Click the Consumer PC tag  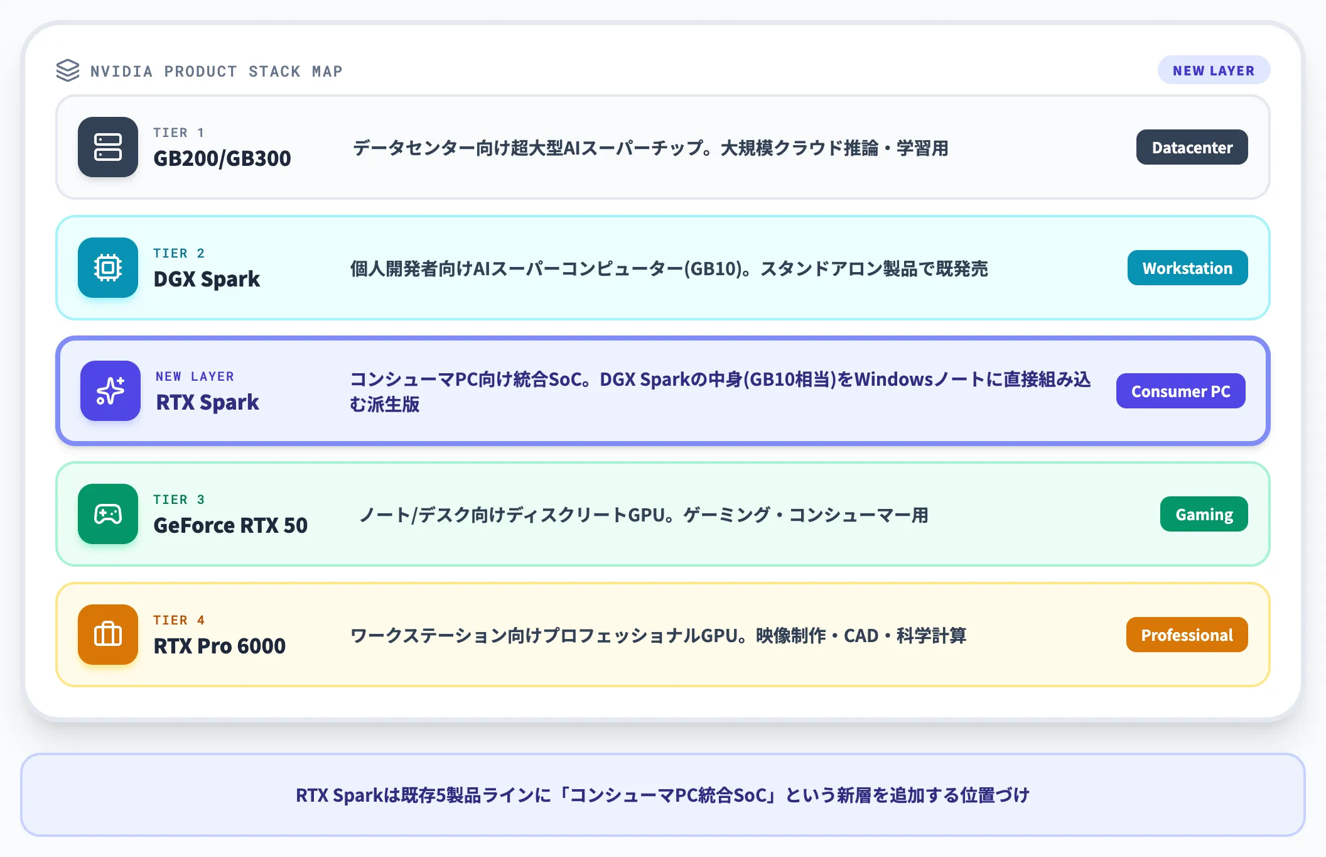tap(1180, 391)
